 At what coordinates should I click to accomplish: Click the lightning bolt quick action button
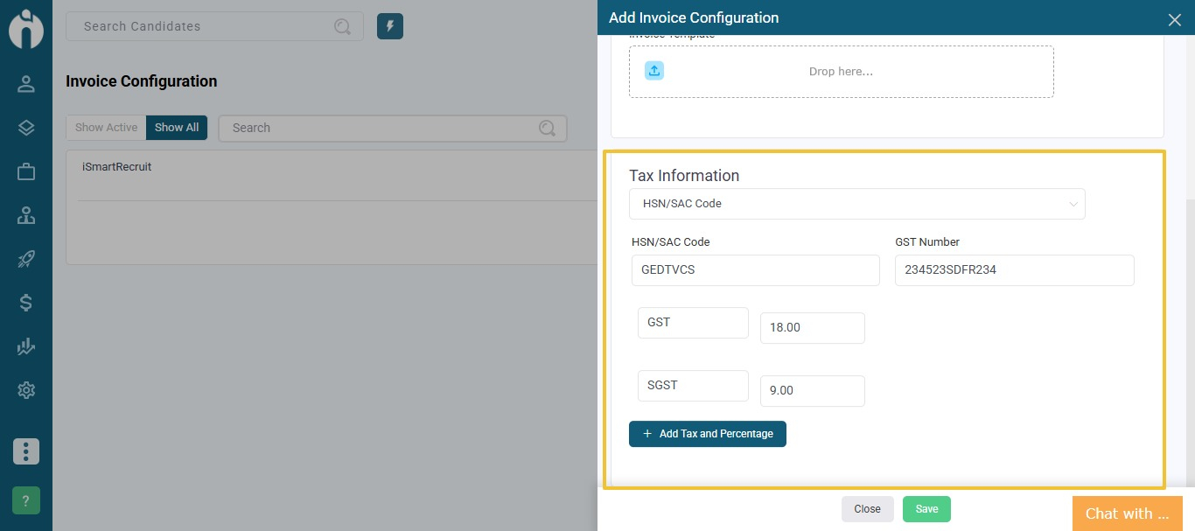(390, 26)
